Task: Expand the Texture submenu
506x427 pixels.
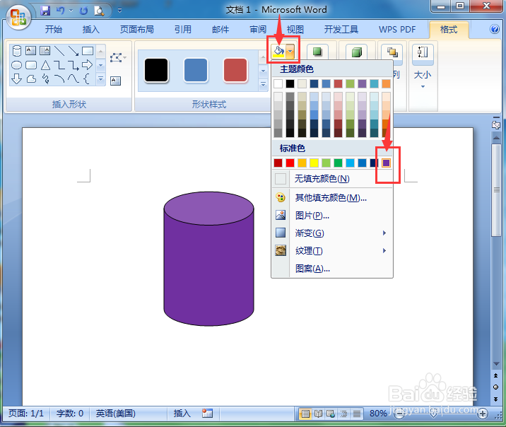Action: point(333,251)
